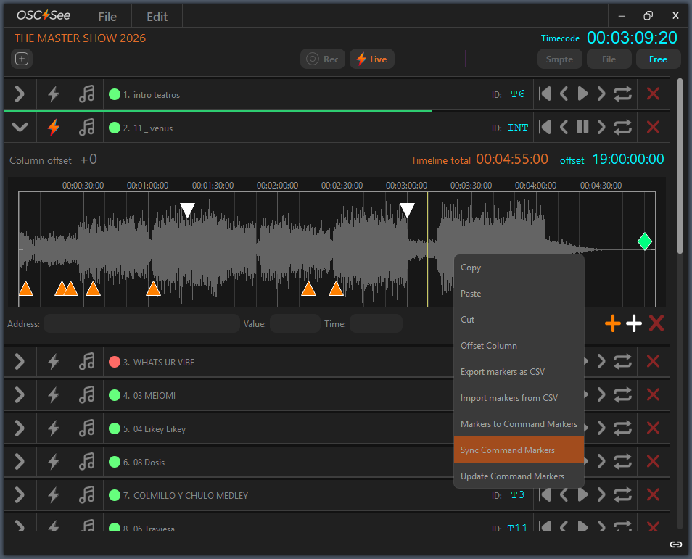Select orange triangle marker near 00:01:00:00
This screenshot has width=692, height=559.
click(153, 289)
